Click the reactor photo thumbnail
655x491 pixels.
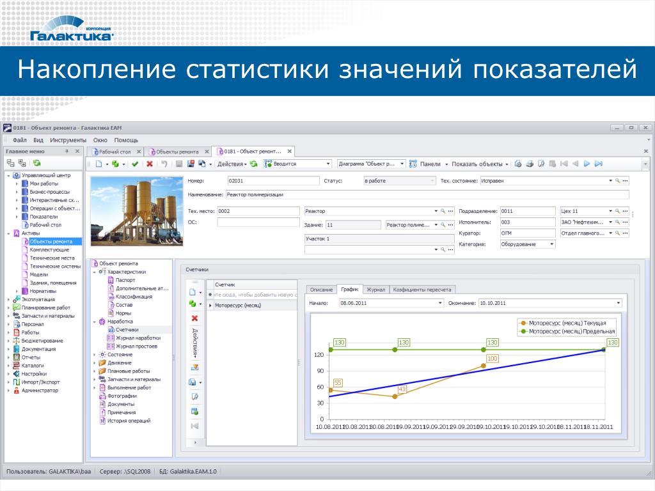(137, 211)
